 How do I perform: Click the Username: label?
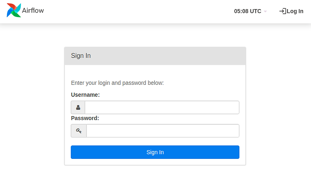pyautogui.click(x=85, y=95)
